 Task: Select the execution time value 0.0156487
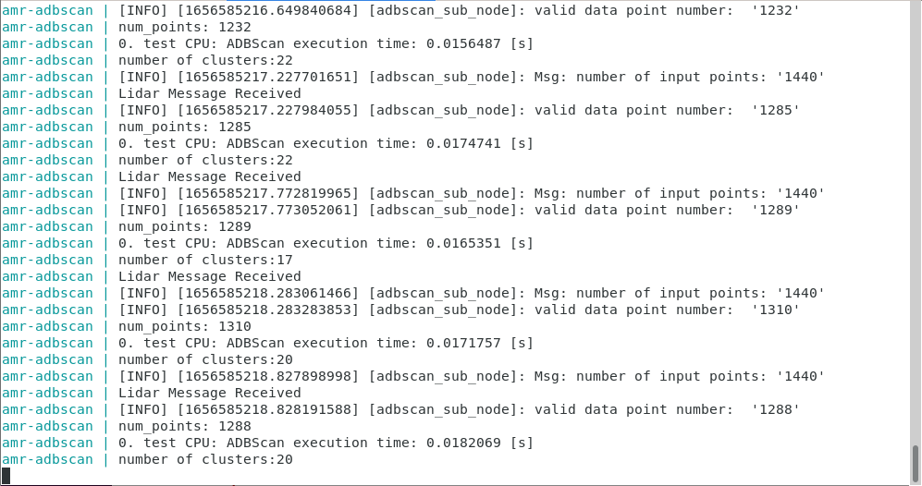tap(463, 43)
